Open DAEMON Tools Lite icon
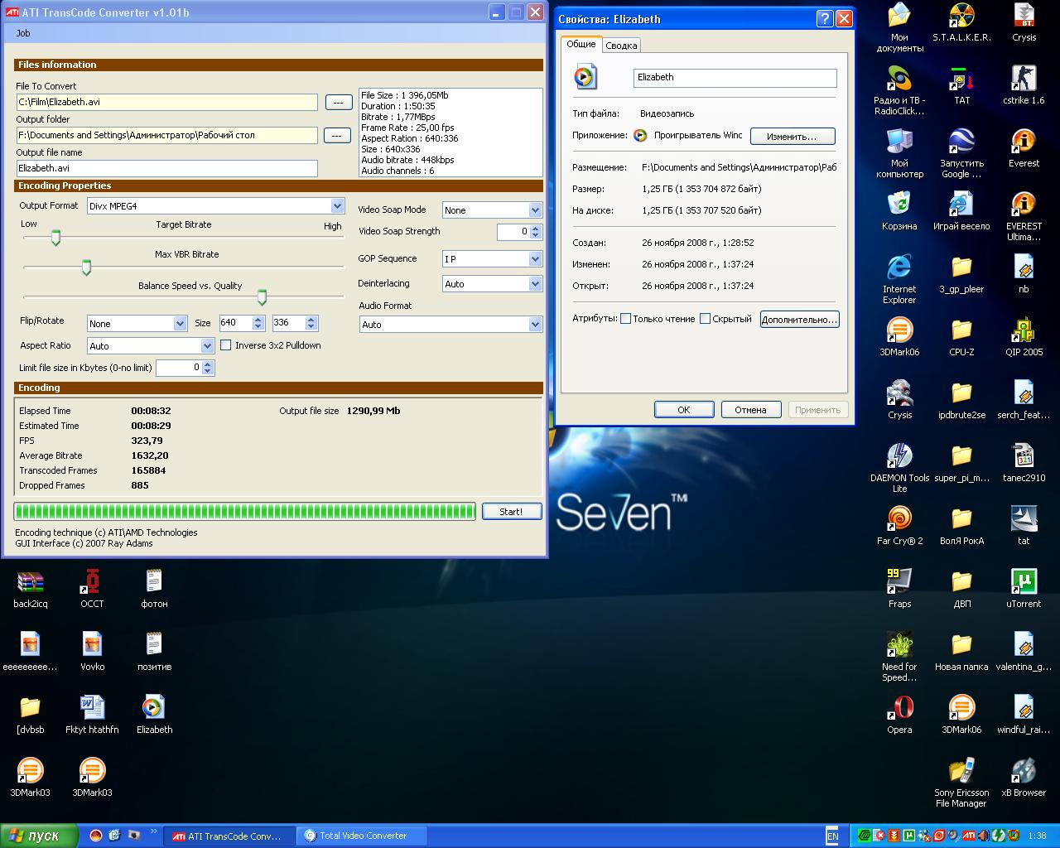 pyautogui.click(x=899, y=456)
